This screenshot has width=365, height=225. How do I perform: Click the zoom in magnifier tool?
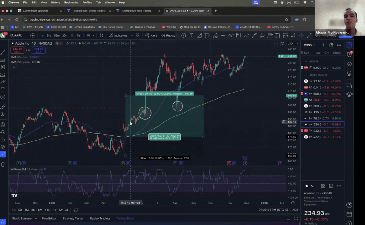point(3,114)
